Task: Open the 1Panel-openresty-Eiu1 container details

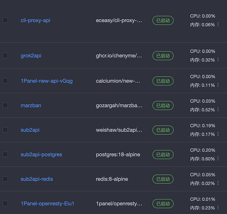Action: (x=47, y=204)
